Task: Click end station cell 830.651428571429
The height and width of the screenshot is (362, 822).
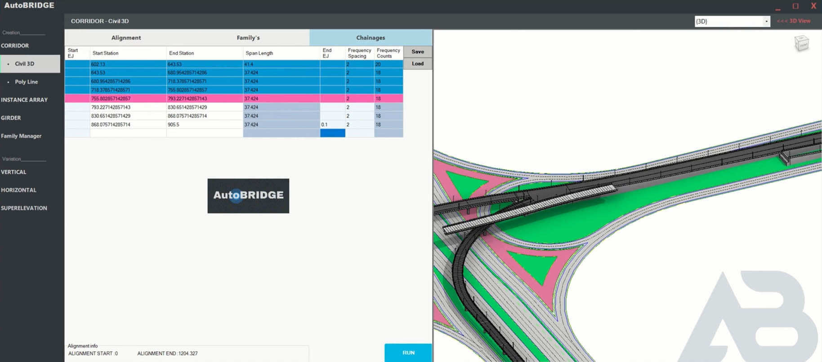Action: [x=205, y=107]
